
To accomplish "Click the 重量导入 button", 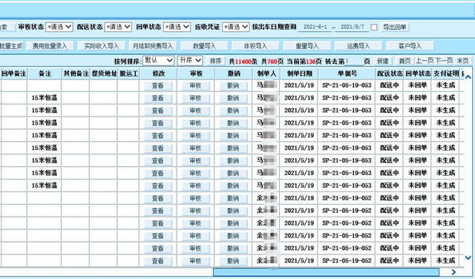I will pos(307,46).
